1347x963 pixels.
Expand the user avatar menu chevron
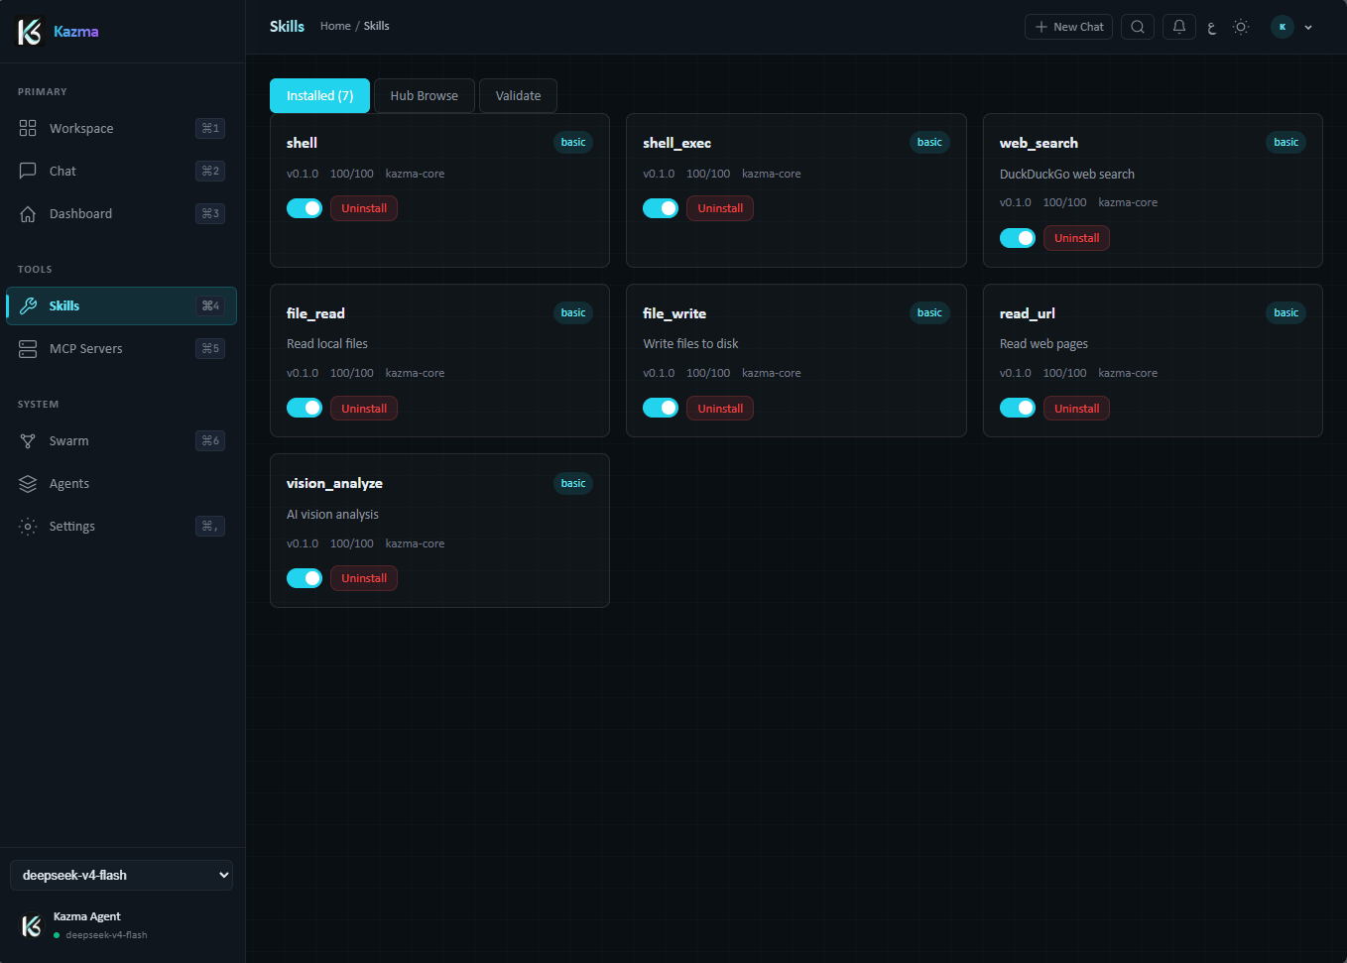click(1308, 28)
